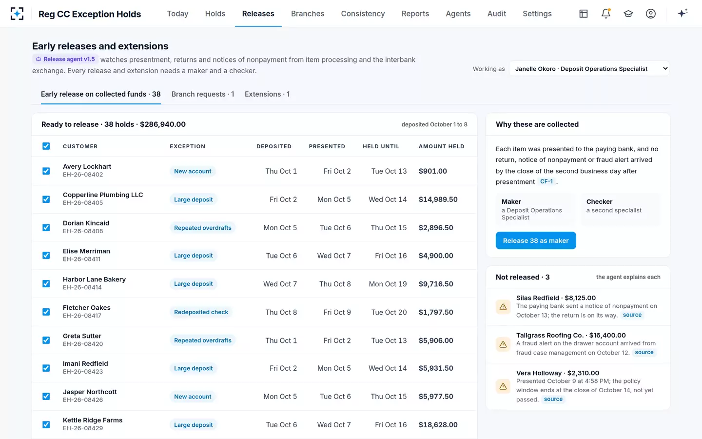Toggle the select-all holds checkbox

pyautogui.click(x=46, y=146)
